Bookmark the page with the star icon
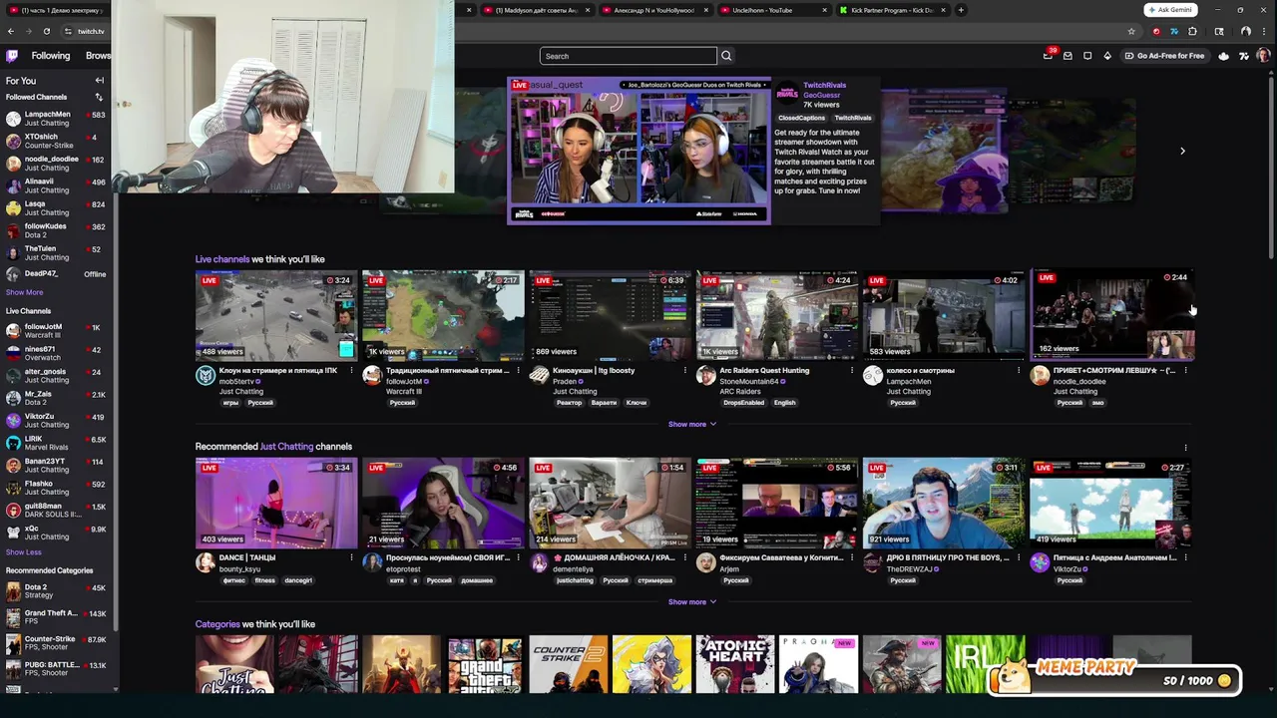The image size is (1277, 718). click(1130, 31)
